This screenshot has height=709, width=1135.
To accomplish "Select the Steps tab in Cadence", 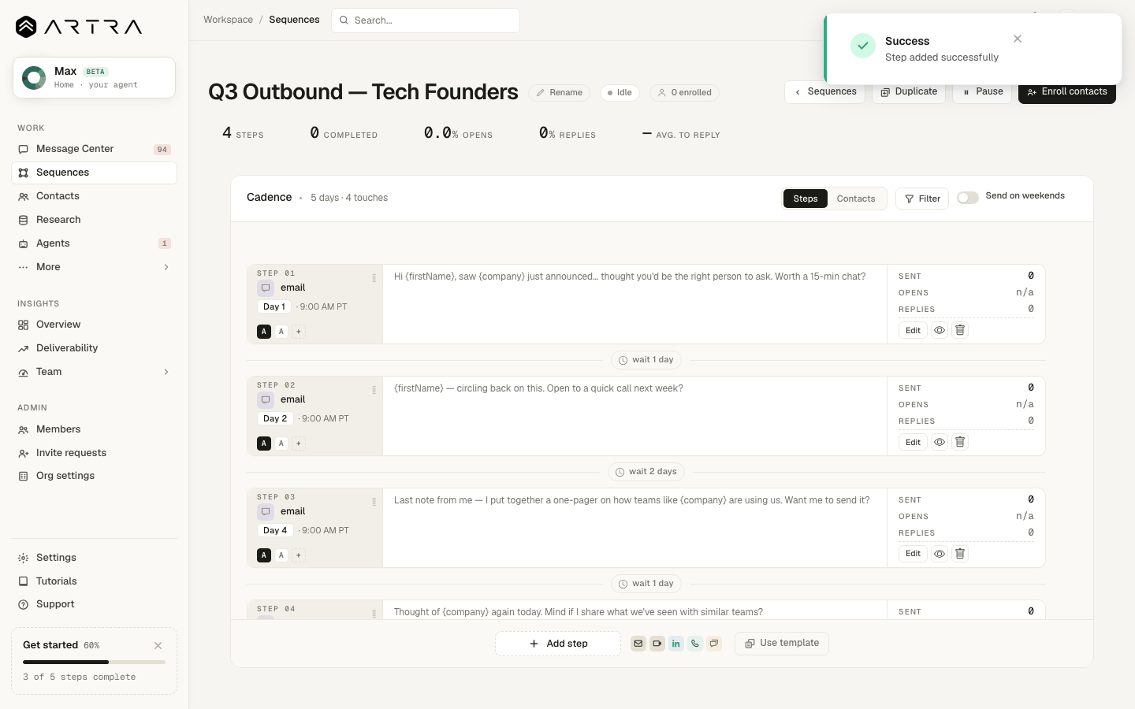I will [806, 199].
